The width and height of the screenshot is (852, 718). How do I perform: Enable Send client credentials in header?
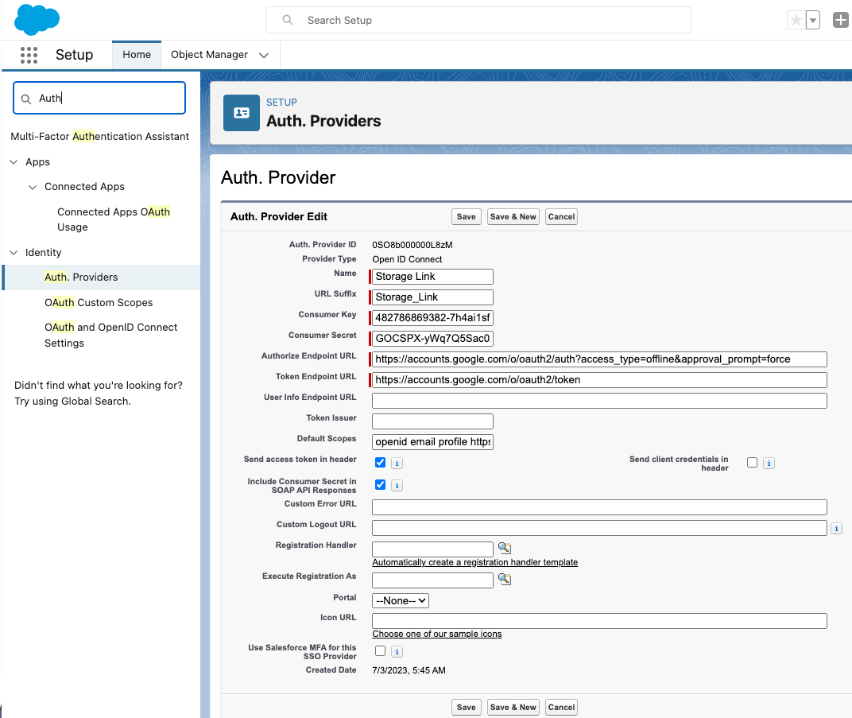coord(752,462)
